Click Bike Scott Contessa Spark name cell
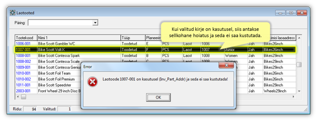Image resolution: width=317 pixels, height=121 pixels. coord(79,55)
